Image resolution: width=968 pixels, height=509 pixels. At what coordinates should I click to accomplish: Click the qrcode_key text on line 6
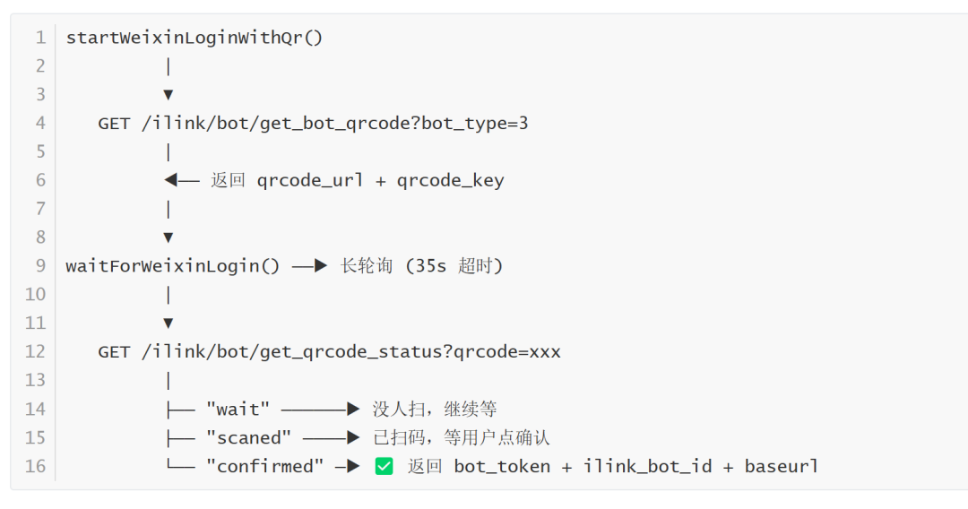coord(451,180)
